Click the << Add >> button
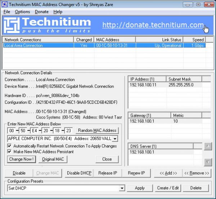The image size is (216, 199). pos(168,173)
